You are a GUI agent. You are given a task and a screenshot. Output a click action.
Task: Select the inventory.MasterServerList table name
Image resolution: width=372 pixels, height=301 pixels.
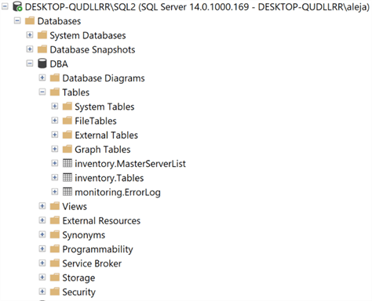(130, 164)
